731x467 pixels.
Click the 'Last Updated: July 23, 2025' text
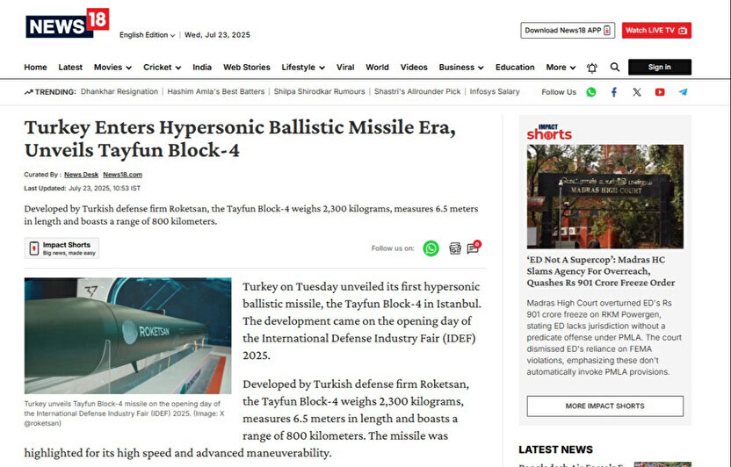(x=82, y=189)
